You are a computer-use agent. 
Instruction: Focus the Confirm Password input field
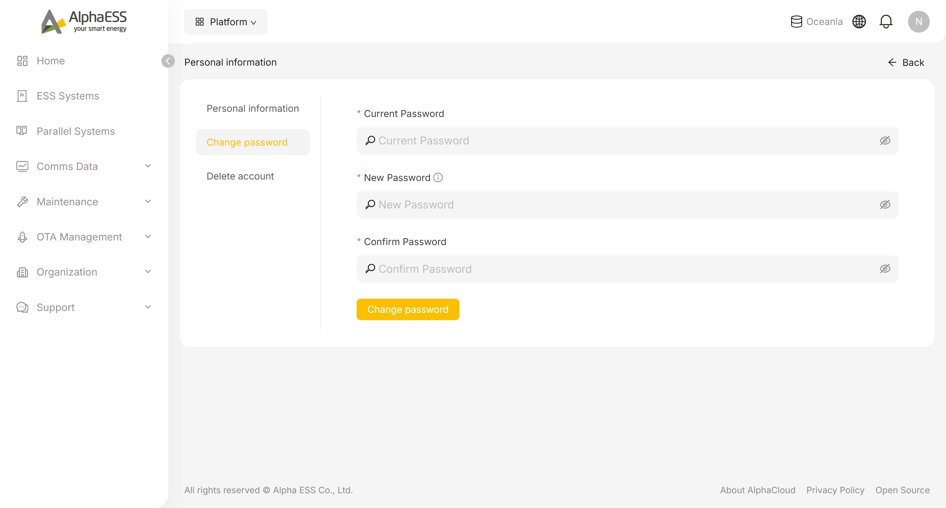(x=627, y=269)
